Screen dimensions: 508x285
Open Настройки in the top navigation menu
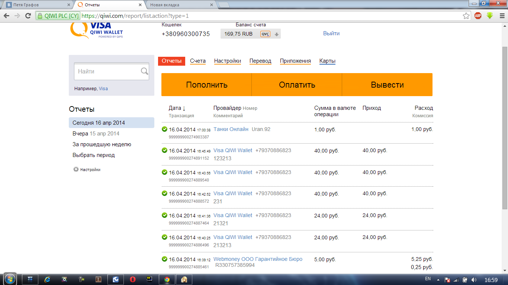(228, 61)
